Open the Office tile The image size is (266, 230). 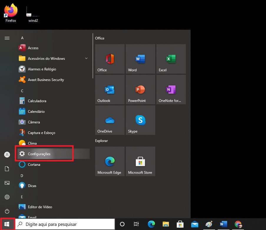pos(110,59)
